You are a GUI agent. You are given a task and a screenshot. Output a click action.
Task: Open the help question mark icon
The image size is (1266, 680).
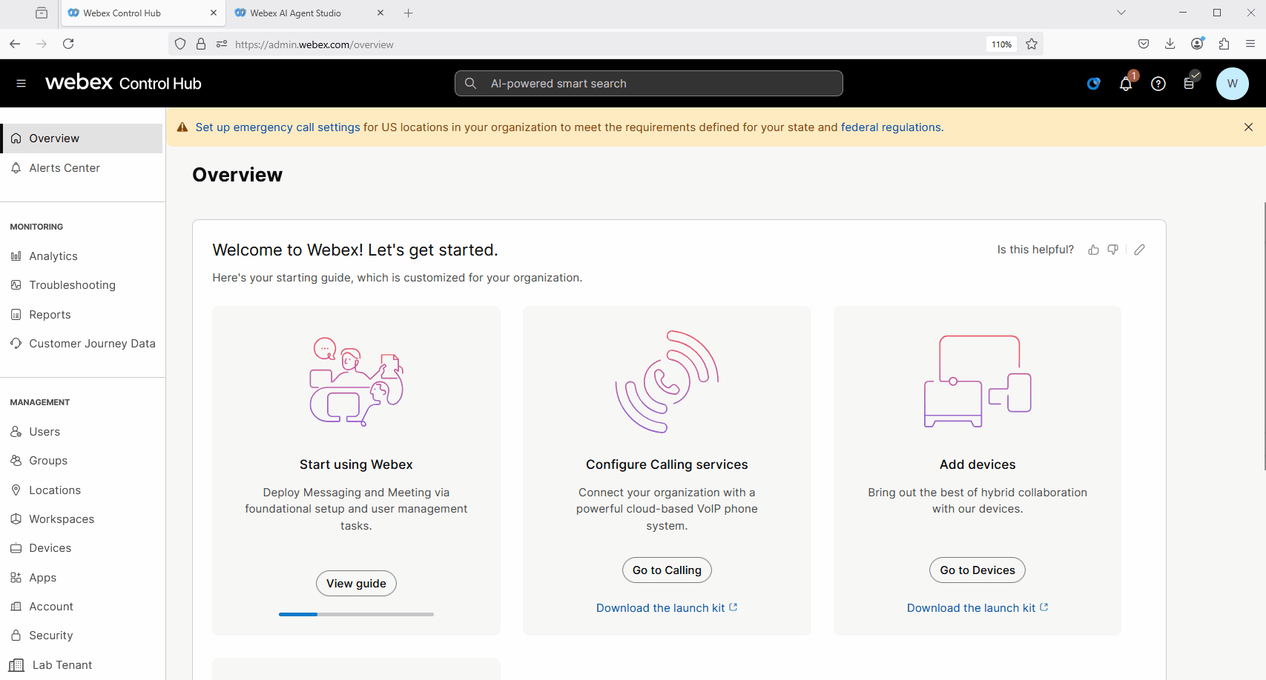(1158, 84)
